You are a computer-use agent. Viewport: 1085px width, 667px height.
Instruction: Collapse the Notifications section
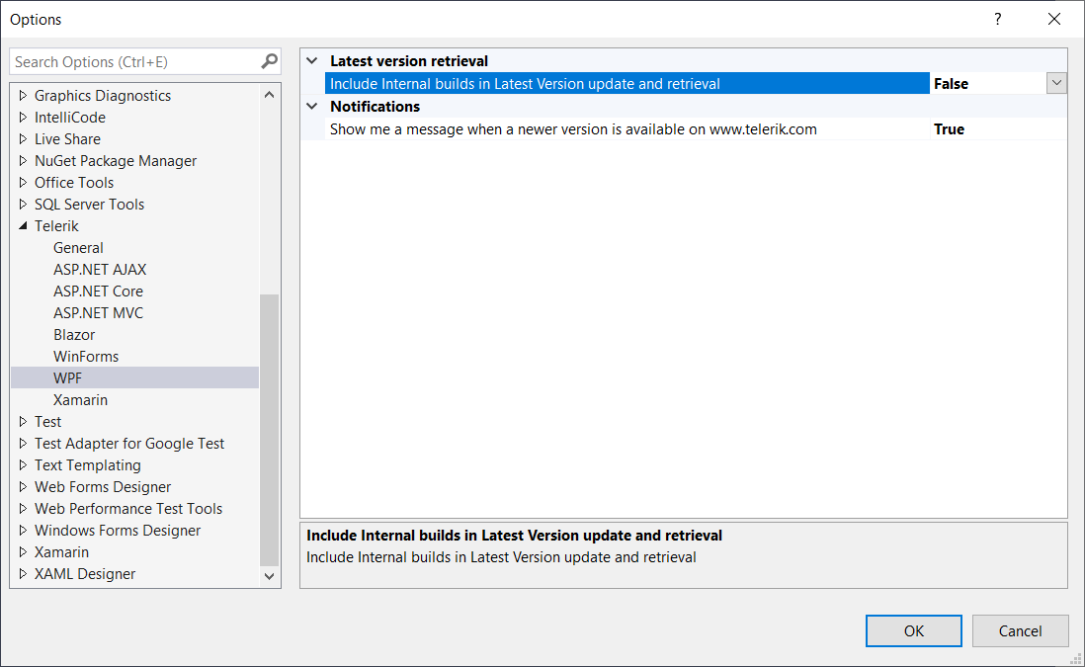point(314,106)
